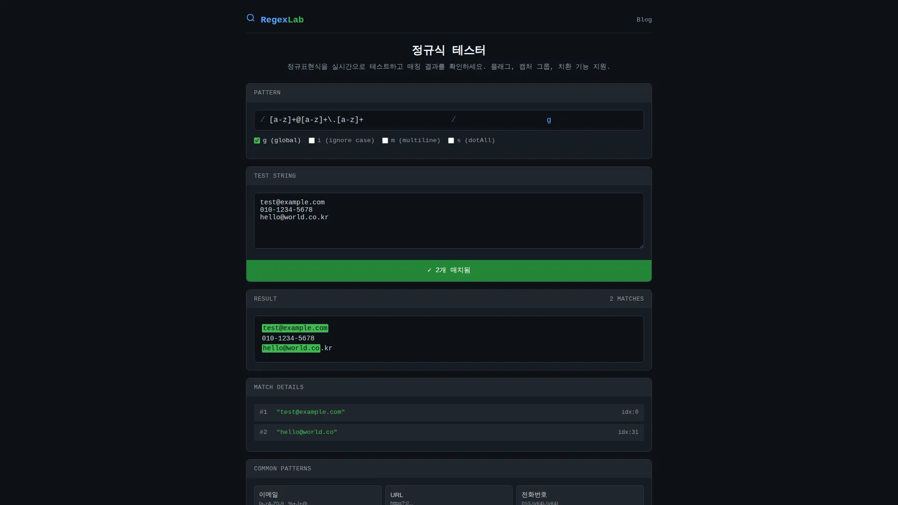Click the RegexLab magnifier logo icon
898x505 pixels.
[x=251, y=18]
